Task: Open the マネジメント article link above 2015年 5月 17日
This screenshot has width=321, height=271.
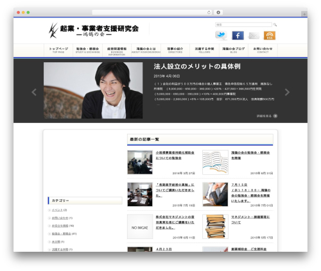Action: [250, 220]
